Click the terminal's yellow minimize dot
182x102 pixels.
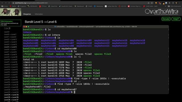click(x=26, y=27)
